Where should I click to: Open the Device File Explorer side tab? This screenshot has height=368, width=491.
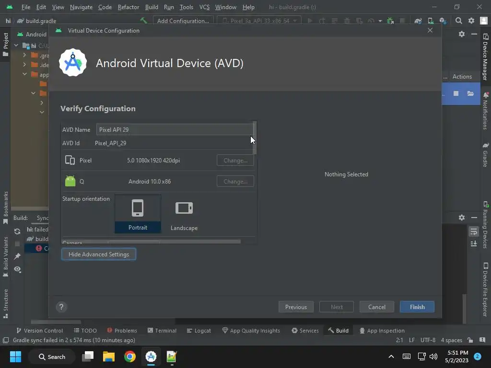point(485,289)
